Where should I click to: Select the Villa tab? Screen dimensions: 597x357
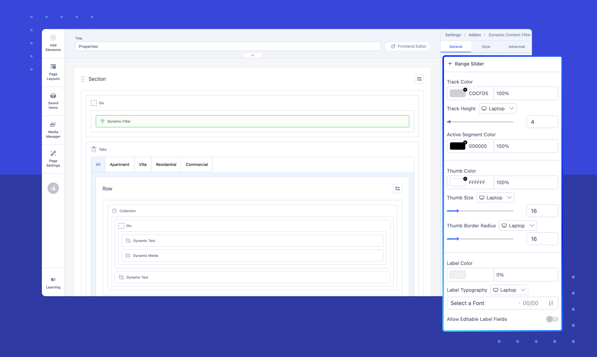[x=142, y=165]
